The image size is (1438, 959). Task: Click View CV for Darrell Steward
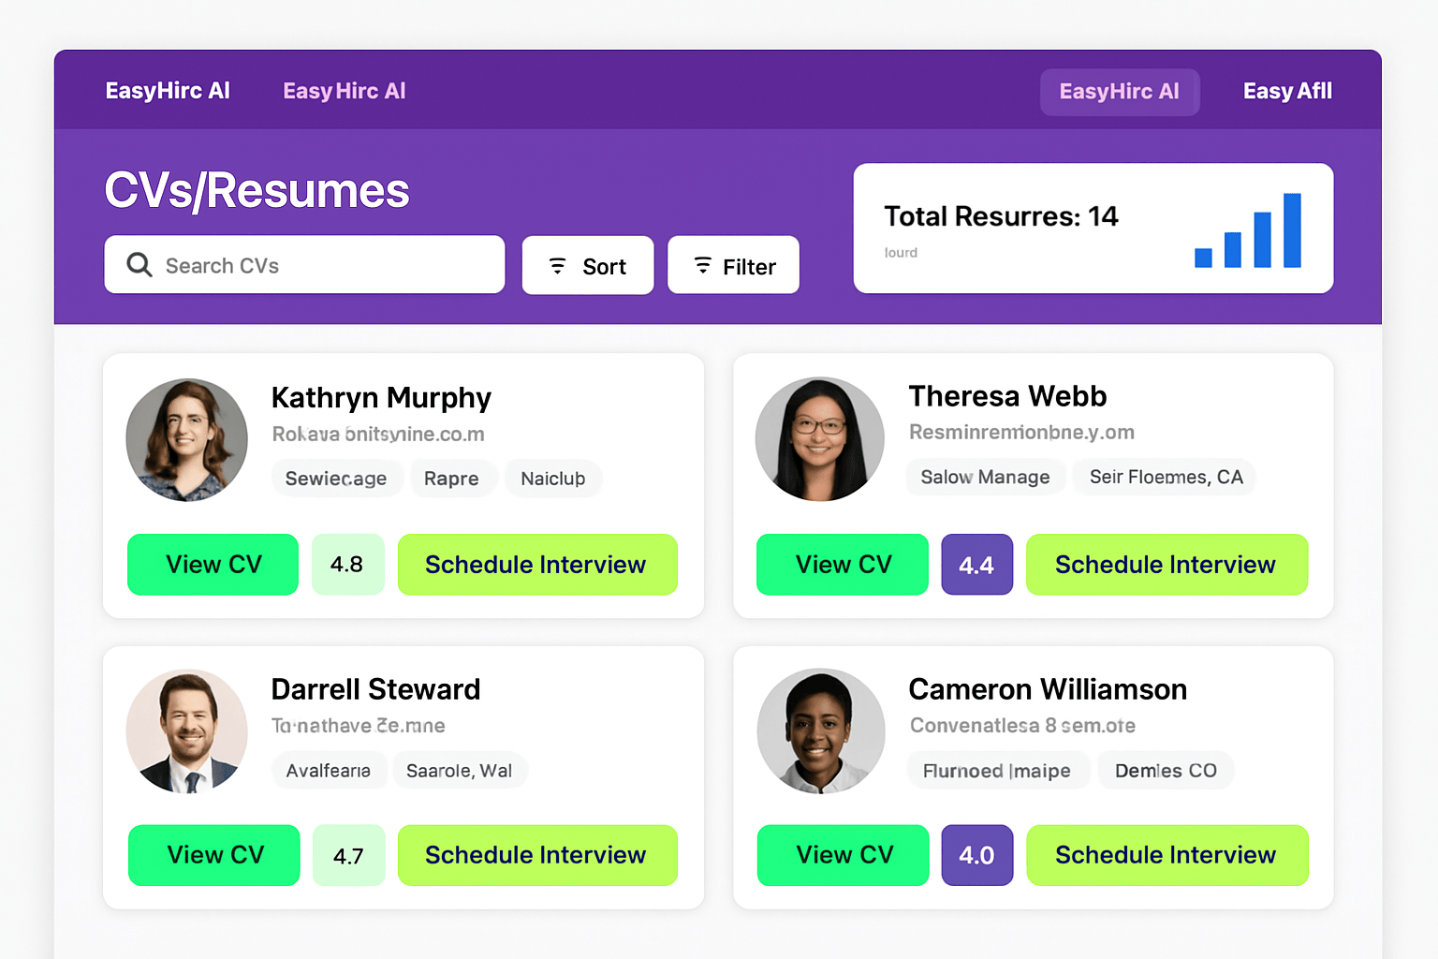click(x=213, y=855)
